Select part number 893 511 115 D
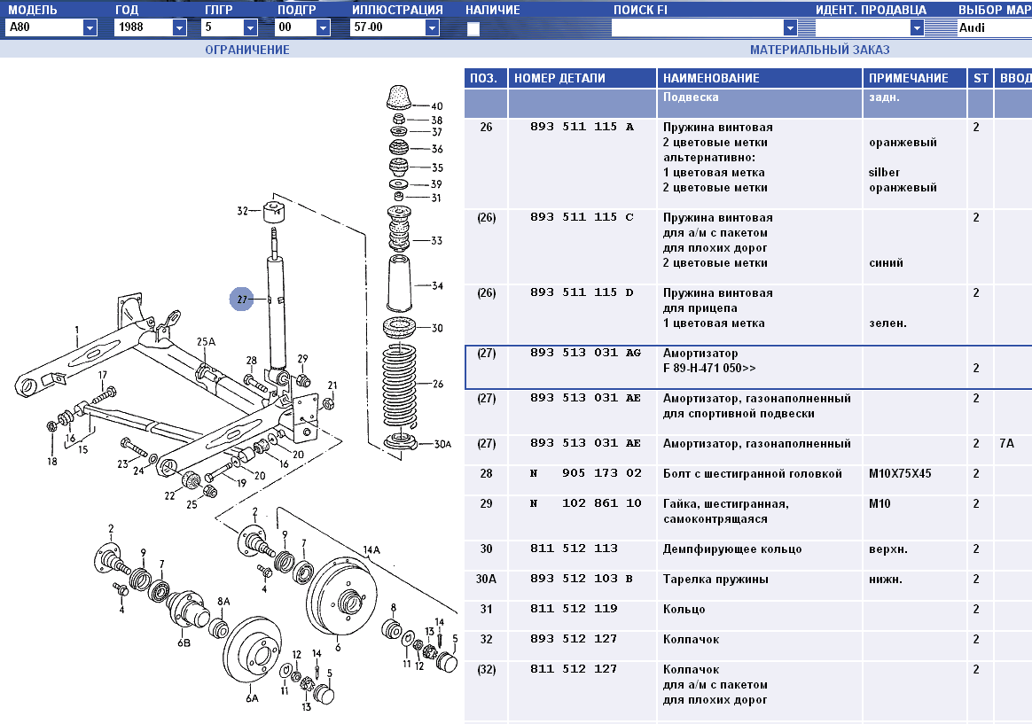 (x=582, y=292)
